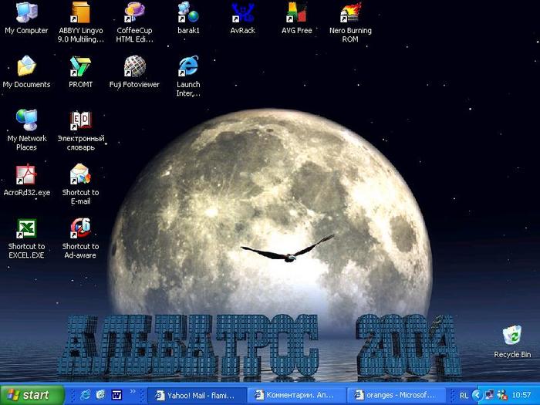The height and width of the screenshot is (405, 540).
Task: Select the My Network Places icon
Action: pyautogui.click(x=26, y=130)
